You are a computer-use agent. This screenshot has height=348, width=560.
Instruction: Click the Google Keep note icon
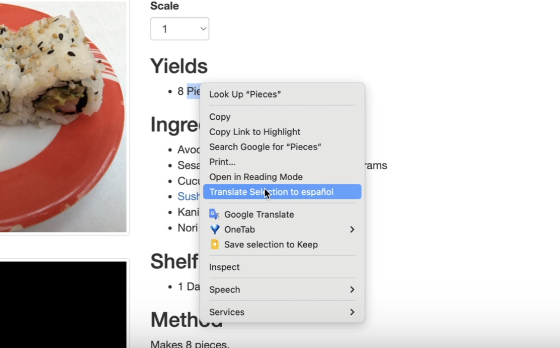[x=215, y=244]
